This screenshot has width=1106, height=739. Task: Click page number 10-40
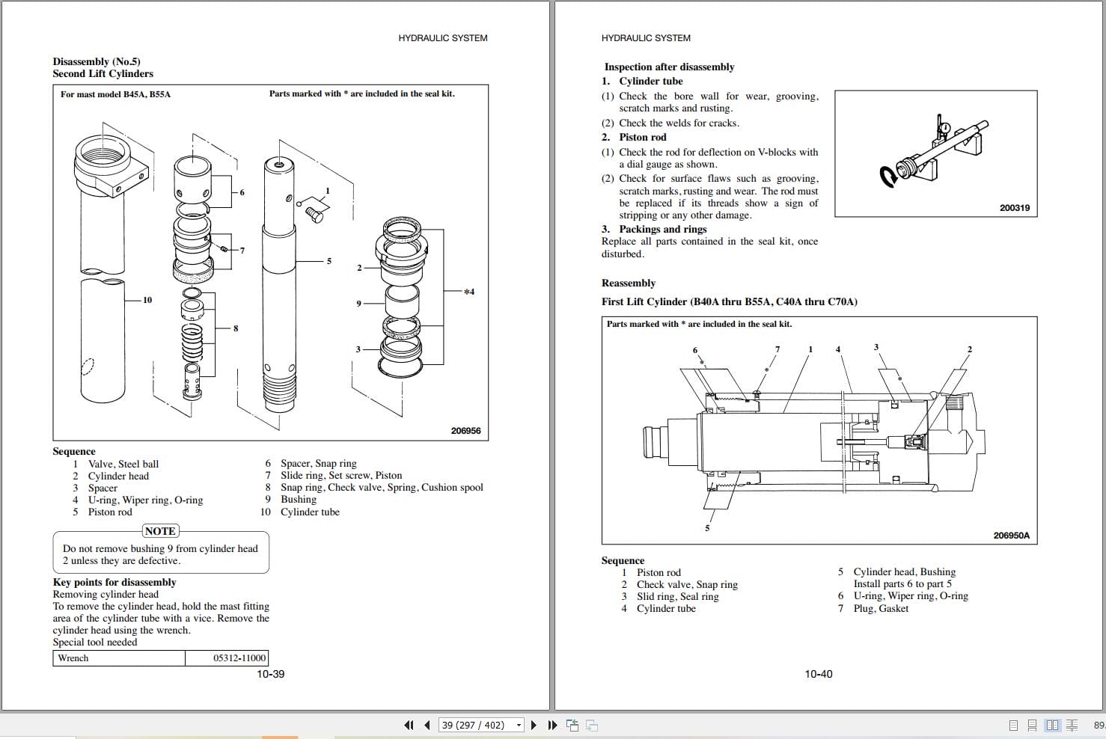(x=819, y=674)
